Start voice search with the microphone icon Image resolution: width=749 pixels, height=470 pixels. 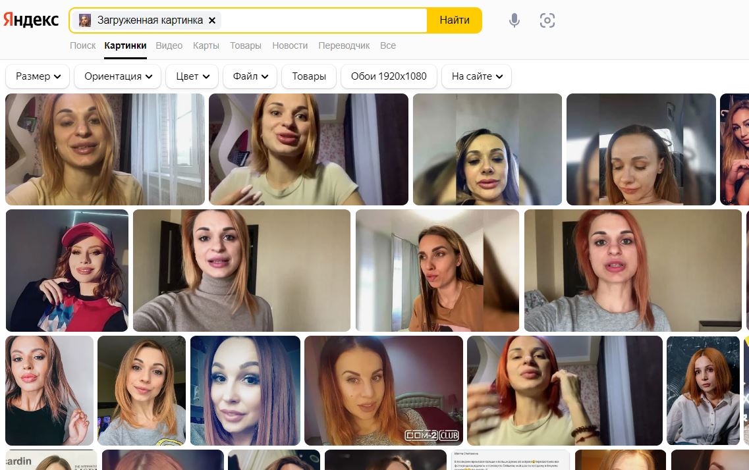point(514,20)
